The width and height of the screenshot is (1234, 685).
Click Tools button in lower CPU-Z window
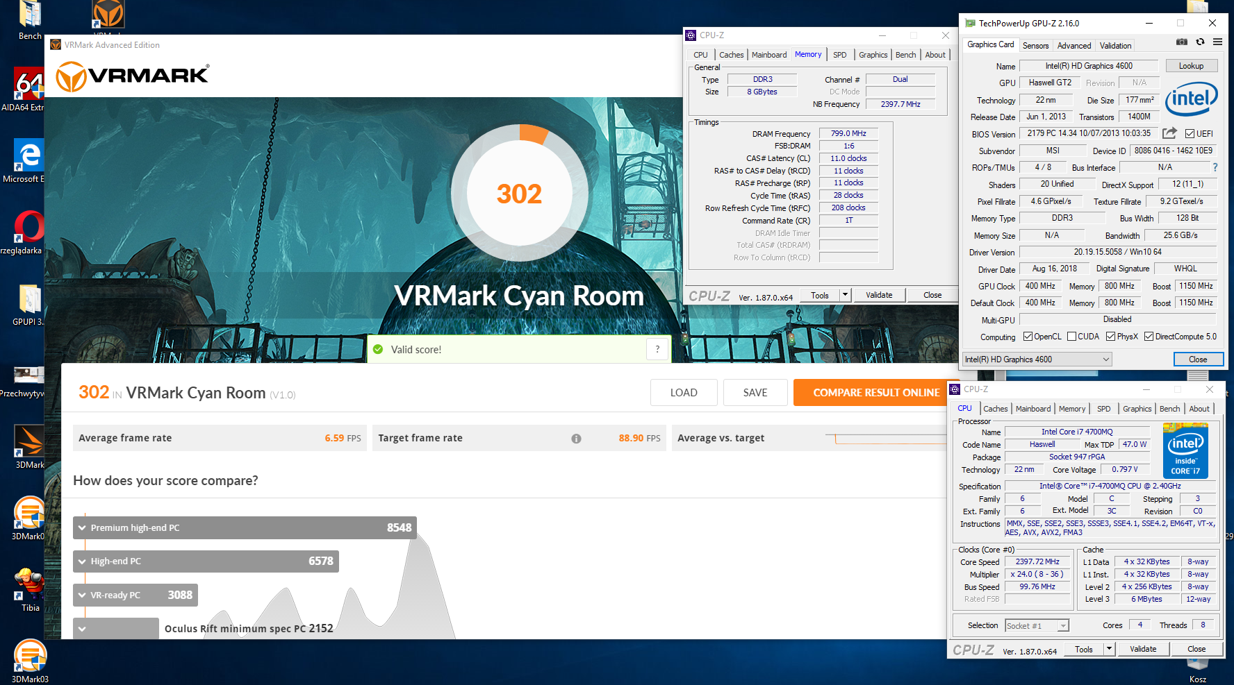coord(1084,649)
